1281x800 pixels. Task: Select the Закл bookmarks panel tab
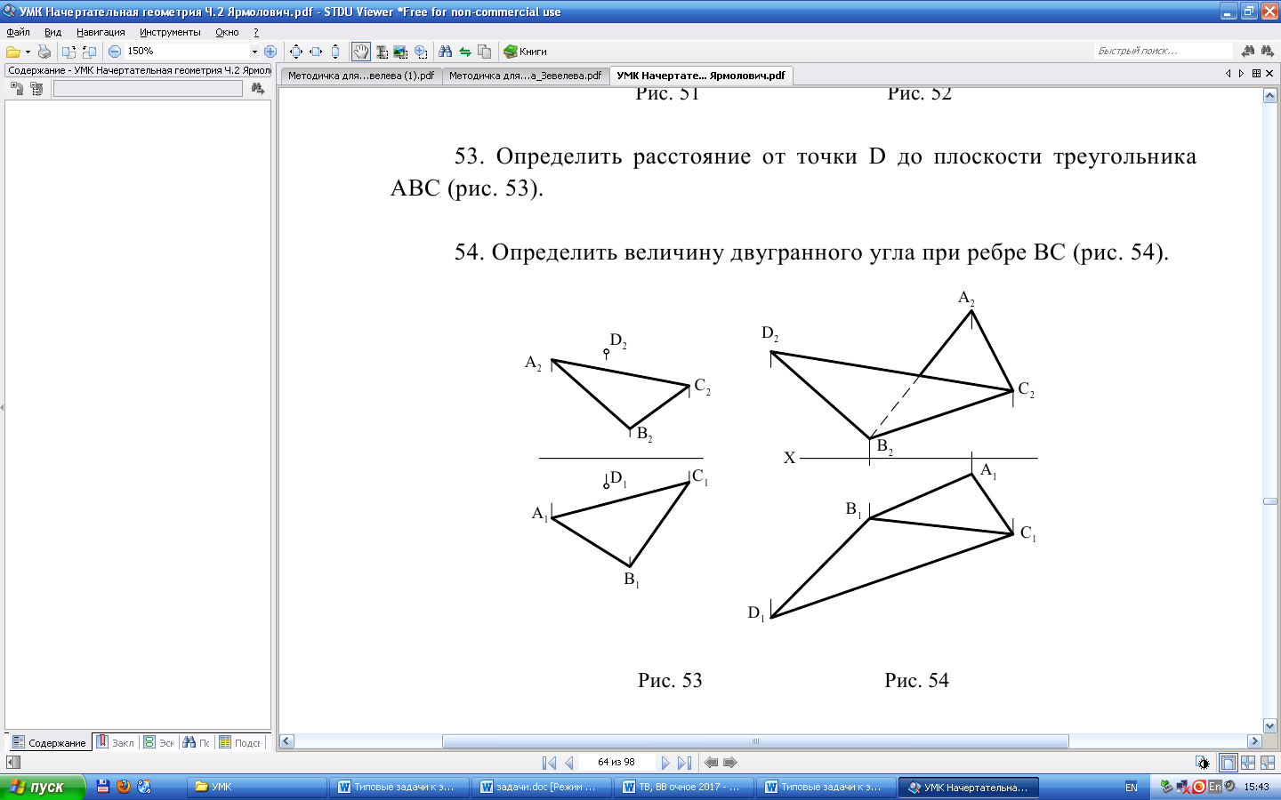(116, 742)
